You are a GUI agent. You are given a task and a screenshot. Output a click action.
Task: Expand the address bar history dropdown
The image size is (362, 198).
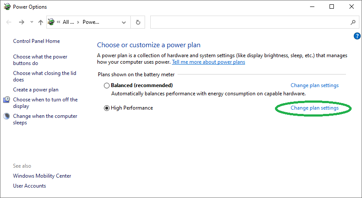click(x=124, y=22)
